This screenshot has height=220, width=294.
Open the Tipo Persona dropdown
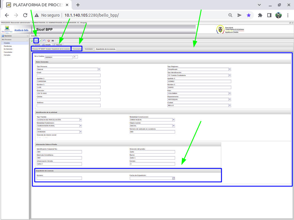(x=99, y=69)
